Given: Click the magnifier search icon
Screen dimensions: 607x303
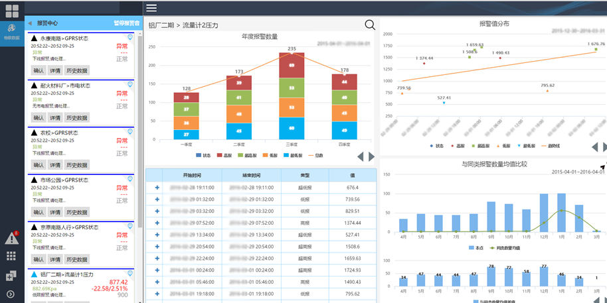Looking at the screenshot, I should (x=370, y=25).
